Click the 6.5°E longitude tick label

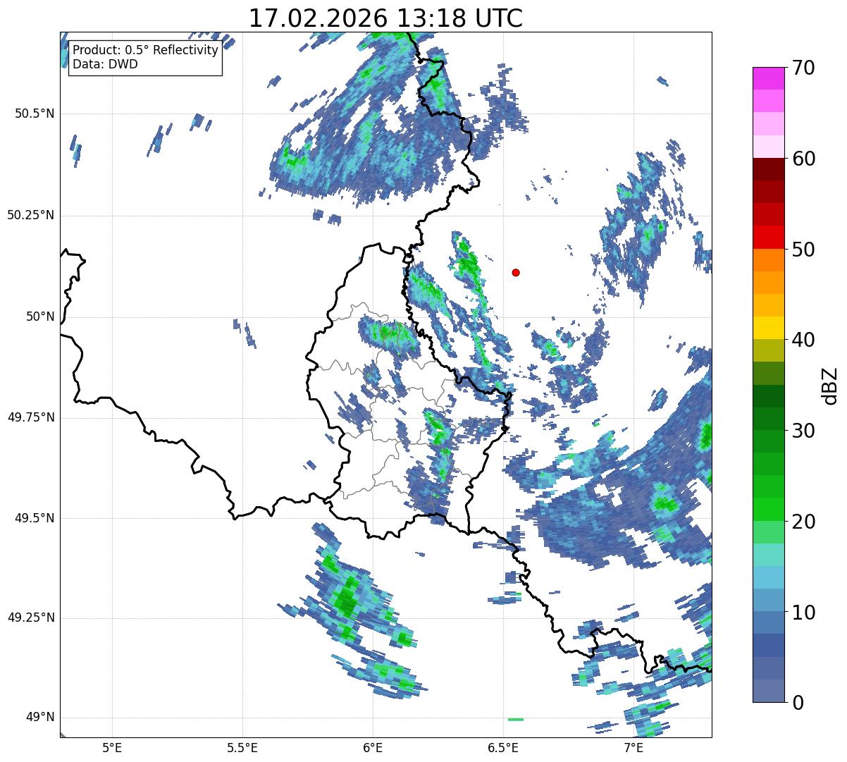point(503,747)
